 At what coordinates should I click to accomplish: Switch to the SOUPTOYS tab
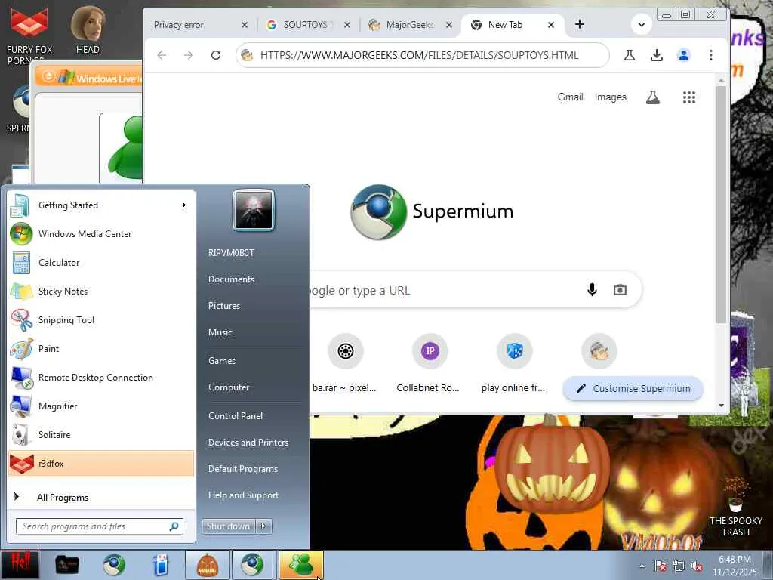[x=305, y=25]
